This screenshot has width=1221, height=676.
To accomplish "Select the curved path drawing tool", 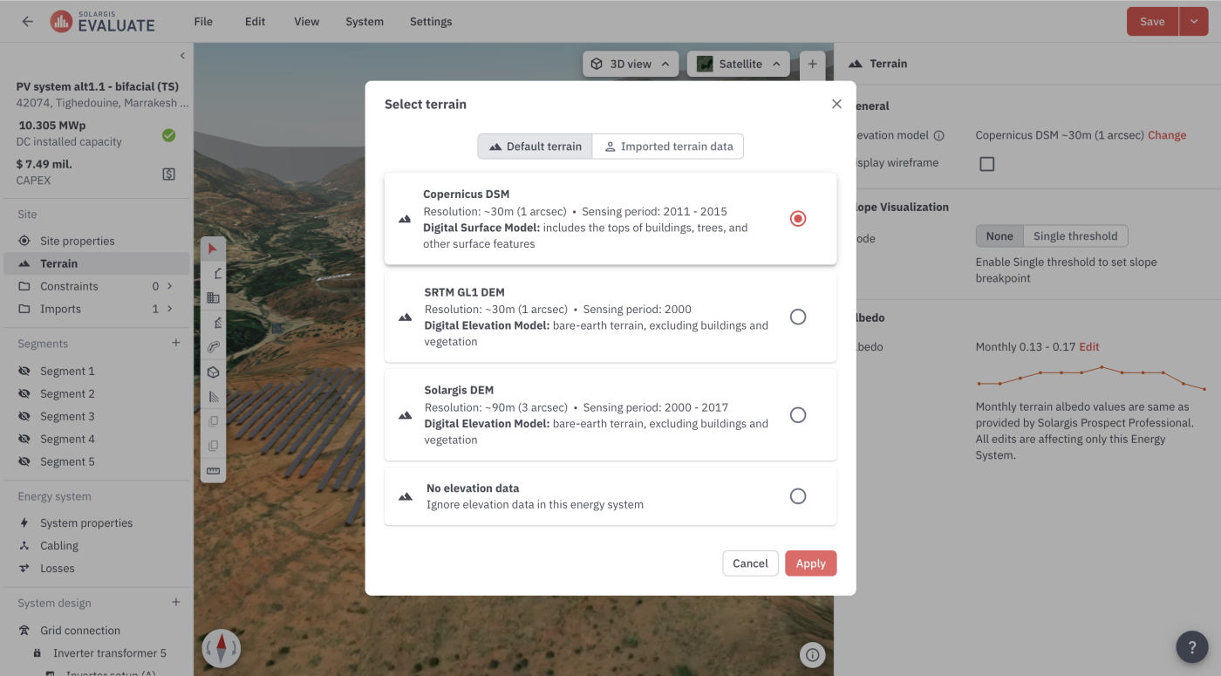I will click(213, 347).
